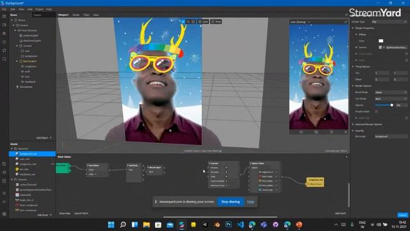The width and height of the screenshot is (410, 231).
Task: Select cameraTexture0 asset
Action: 28,185
